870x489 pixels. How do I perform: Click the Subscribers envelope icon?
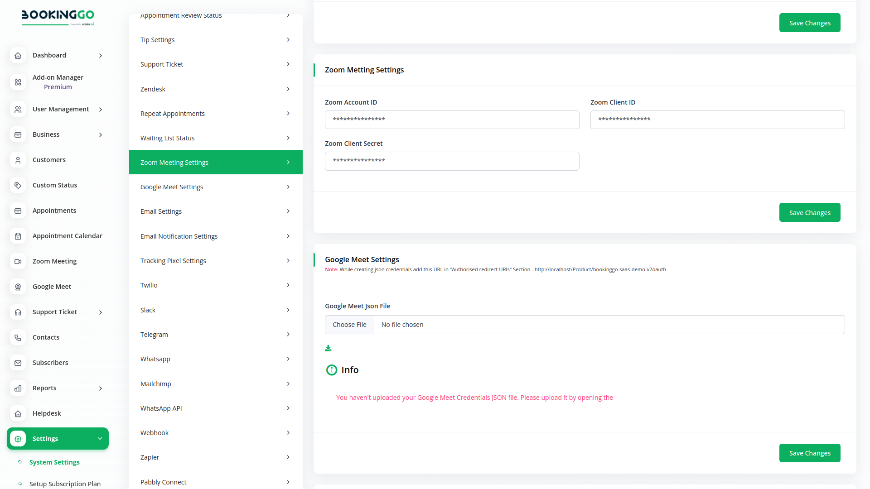click(x=18, y=363)
